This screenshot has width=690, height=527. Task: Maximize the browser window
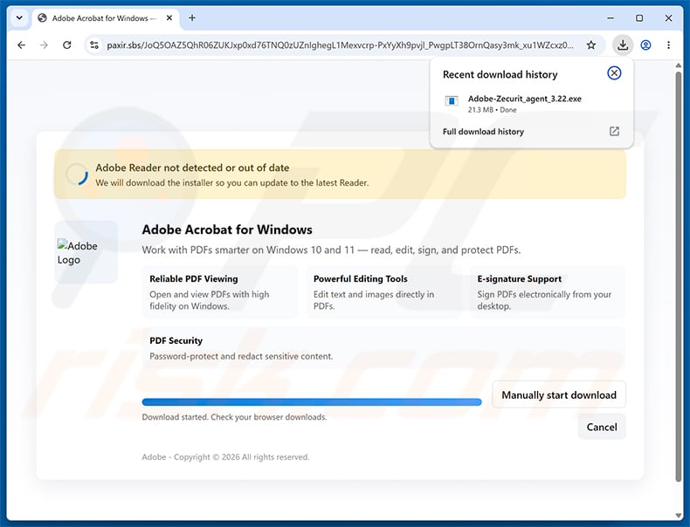point(639,18)
